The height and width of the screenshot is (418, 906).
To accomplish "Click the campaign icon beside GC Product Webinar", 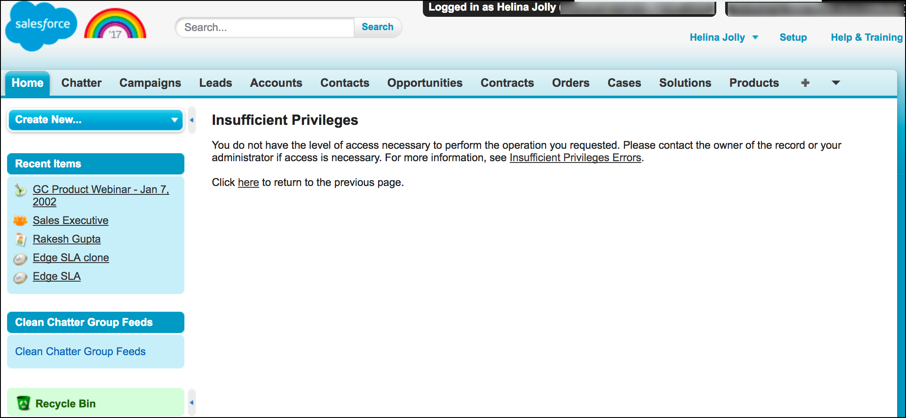I will [x=20, y=190].
